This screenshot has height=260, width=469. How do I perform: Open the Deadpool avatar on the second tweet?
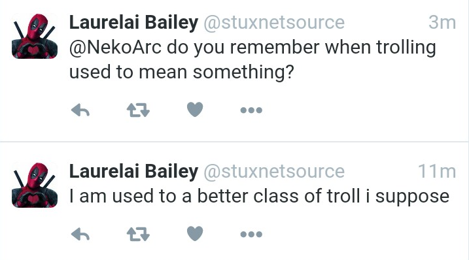click(35, 185)
